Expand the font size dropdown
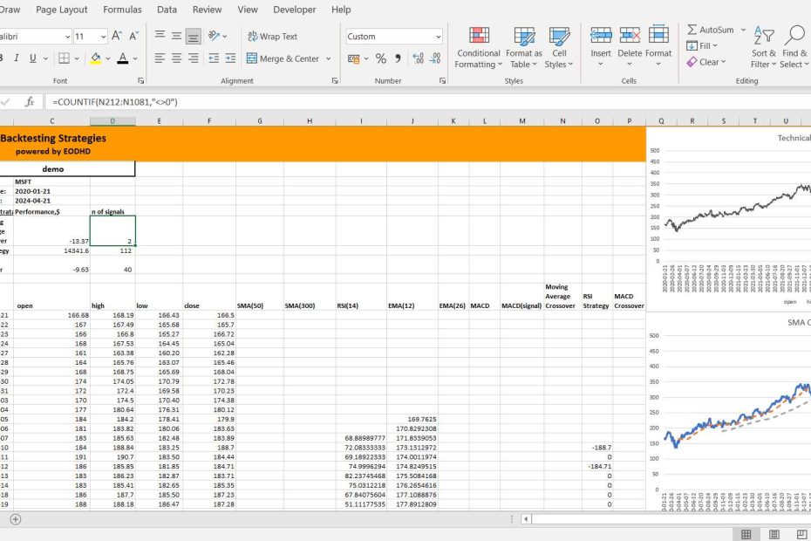 click(x=103, y=37)
